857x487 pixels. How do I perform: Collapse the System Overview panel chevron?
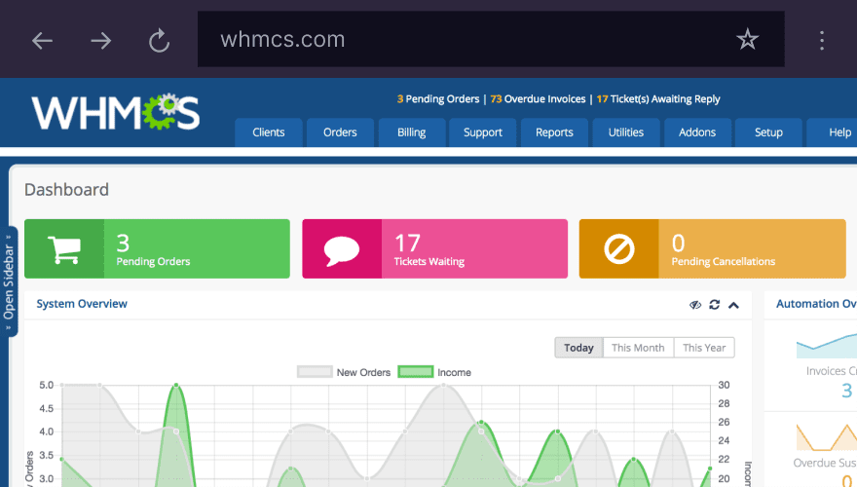pyautogui.click(x=733, y=305)
